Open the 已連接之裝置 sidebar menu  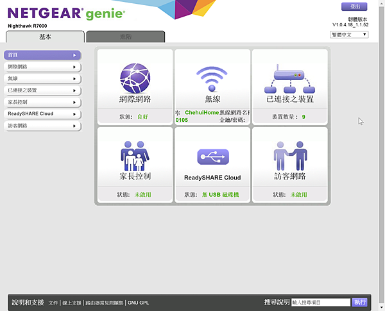pyautogui.click(x=42, y=90)
